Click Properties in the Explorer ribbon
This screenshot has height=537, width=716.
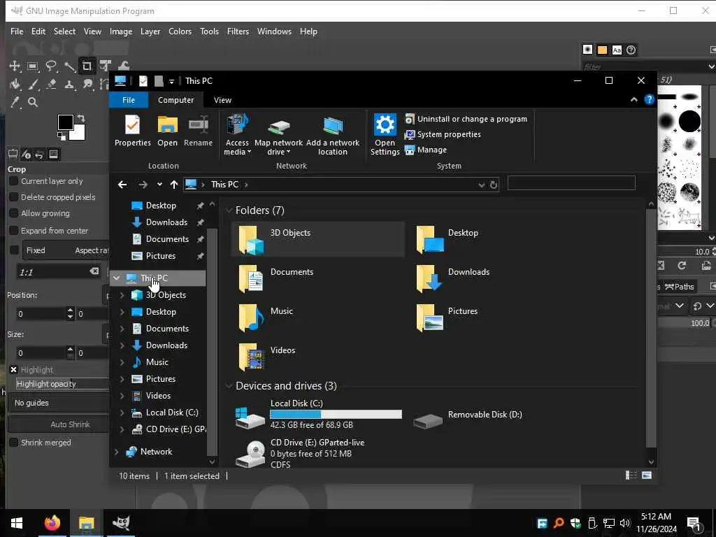(132, 131)
